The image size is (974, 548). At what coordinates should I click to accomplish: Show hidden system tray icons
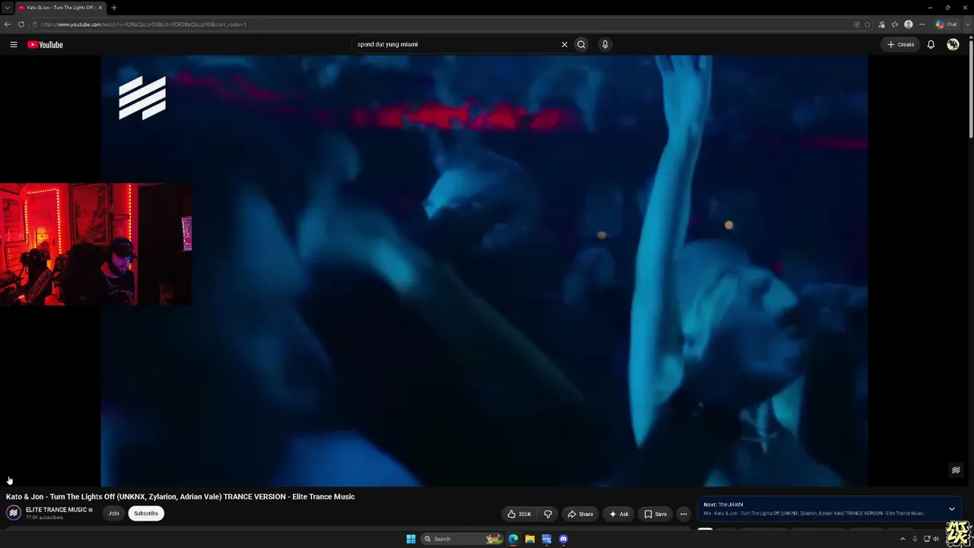902,539
